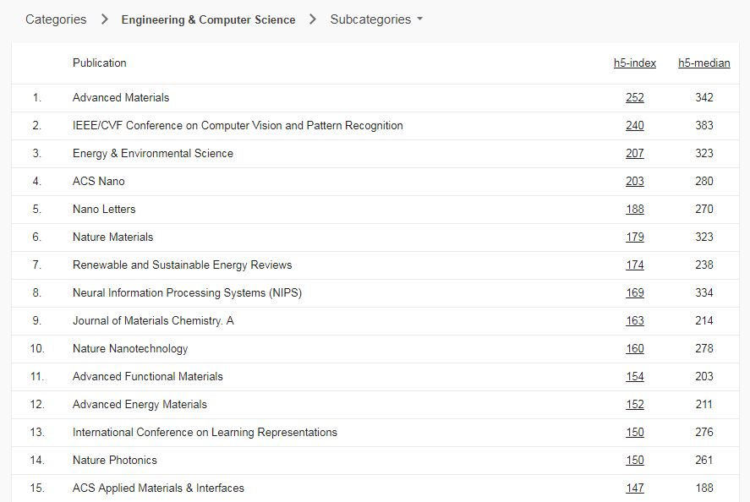The height and width of the screenshot is (502, 750).
Task: Click h5-index 163 for Journal of Materials Chemistry A
Action: 635,321
